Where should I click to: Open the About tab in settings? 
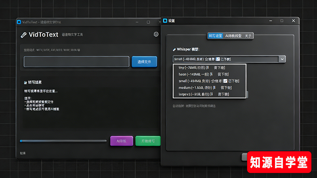tap(248, 36)
